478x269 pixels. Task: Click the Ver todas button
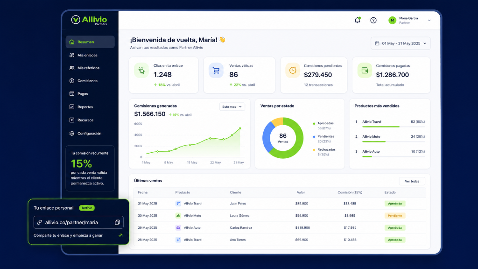point(412,181)
